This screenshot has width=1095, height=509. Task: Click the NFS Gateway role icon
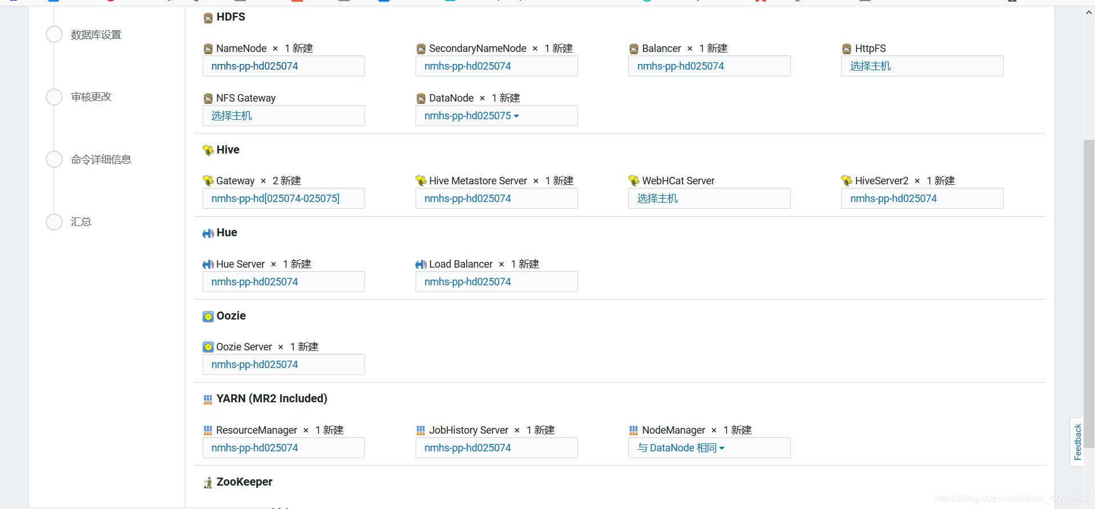coord(208,99)
